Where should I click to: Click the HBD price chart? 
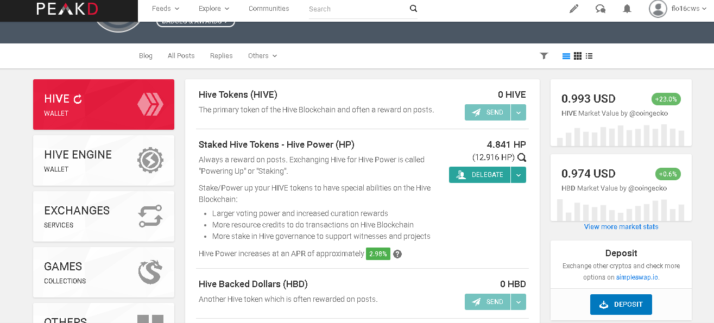click(621, 210)
